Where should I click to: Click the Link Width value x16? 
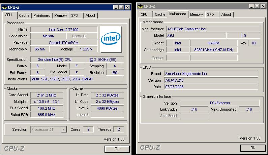point(194,109)
